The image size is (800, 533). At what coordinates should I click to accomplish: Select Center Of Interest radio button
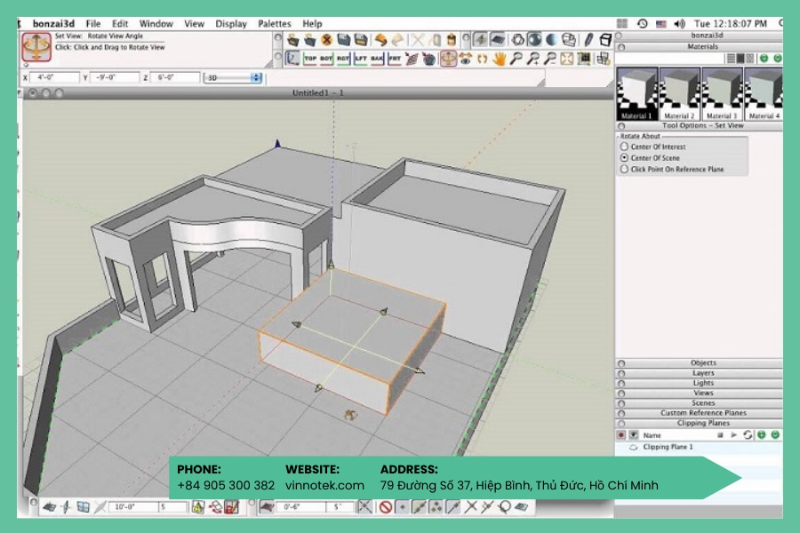coord(624,147)
